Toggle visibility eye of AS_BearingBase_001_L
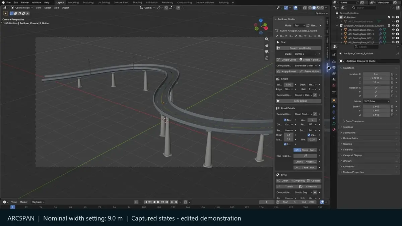 click(393, 30)
